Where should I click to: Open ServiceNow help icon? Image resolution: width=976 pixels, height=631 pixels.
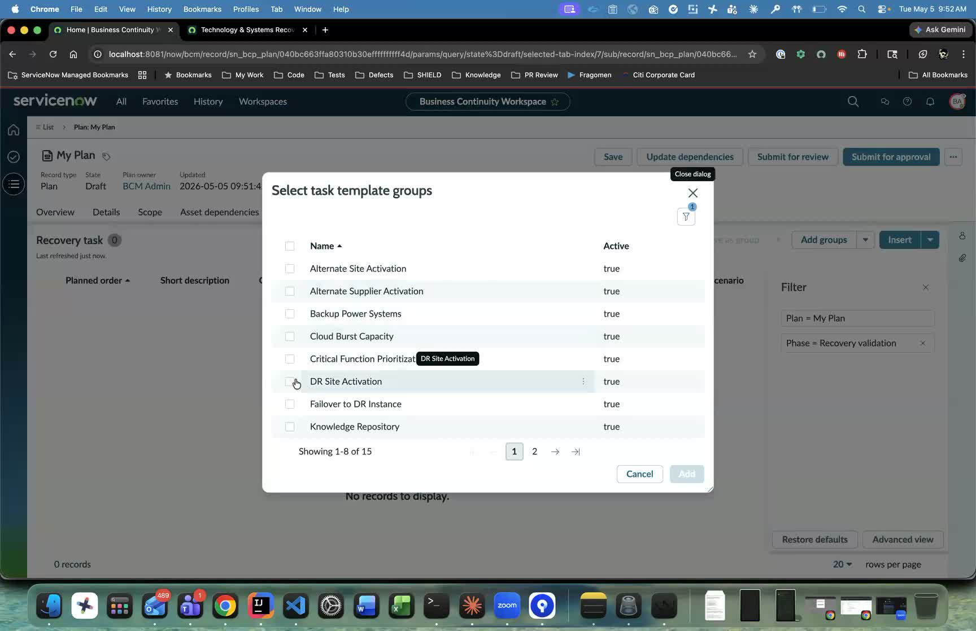click(907, 102)
